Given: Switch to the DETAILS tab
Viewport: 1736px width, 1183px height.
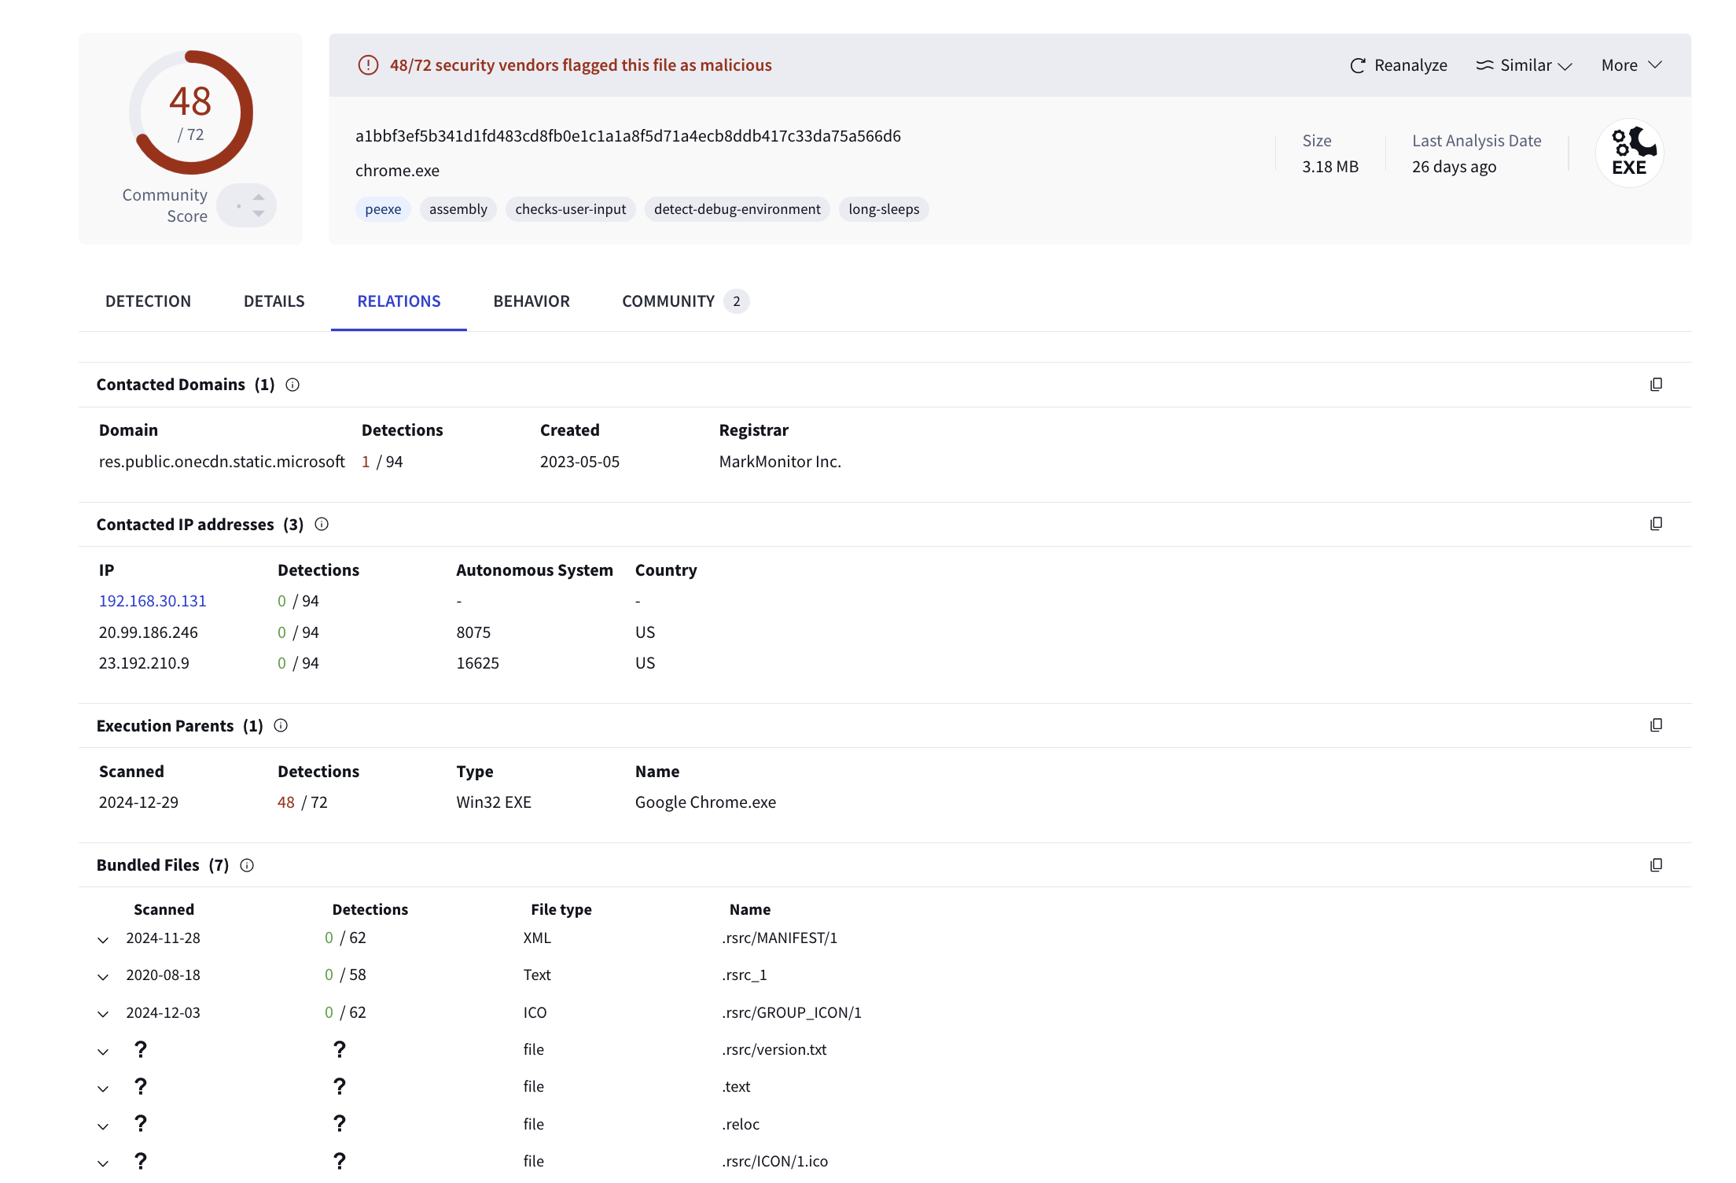Looking at the screenshot, I should pos(274,301).
